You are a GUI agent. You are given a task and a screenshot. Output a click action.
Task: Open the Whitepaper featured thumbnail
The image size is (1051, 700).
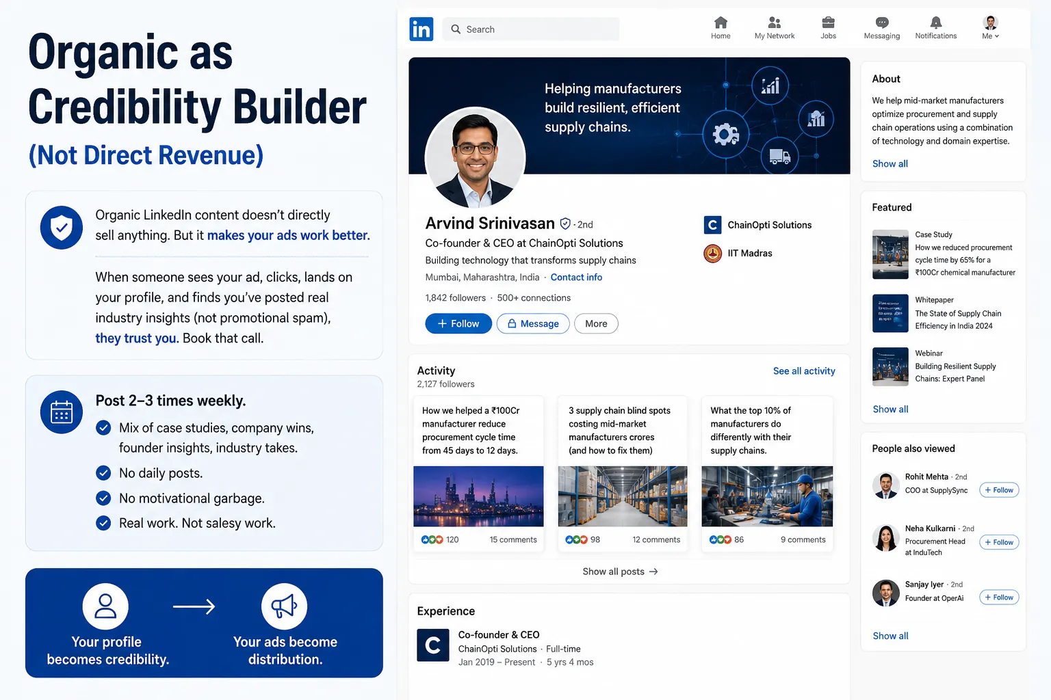pos(890,313)
